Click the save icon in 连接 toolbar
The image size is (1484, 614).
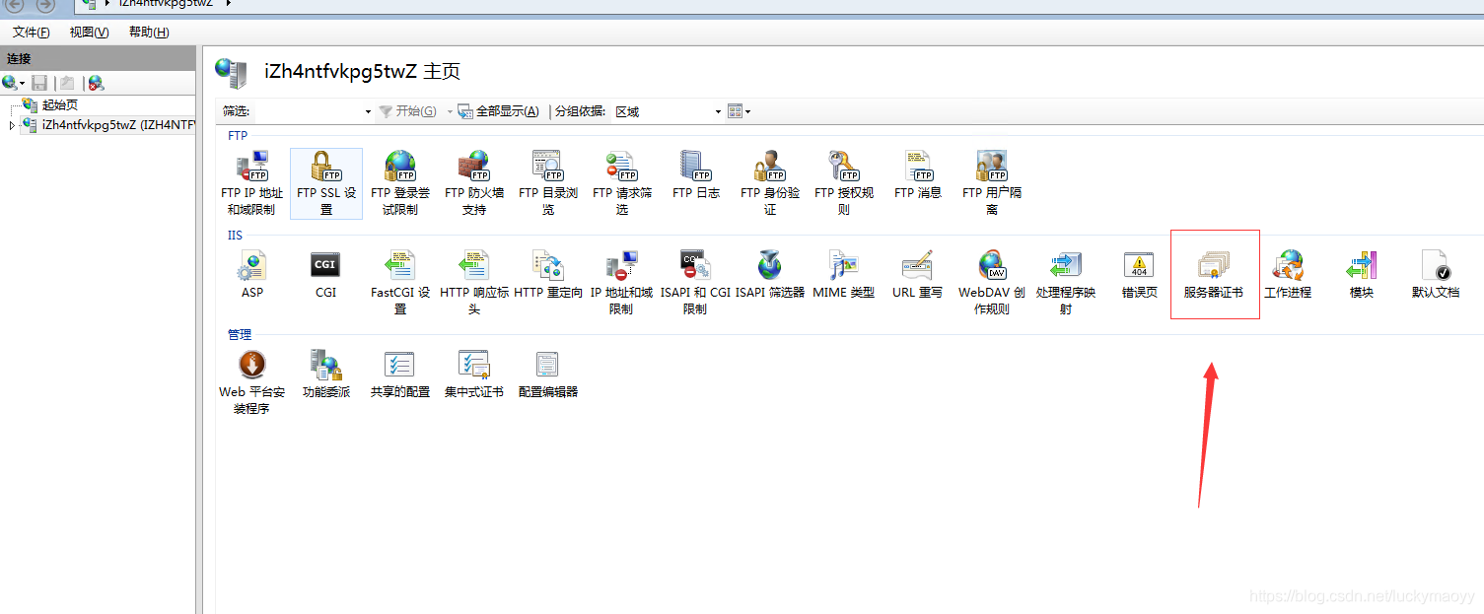(39, 84)
